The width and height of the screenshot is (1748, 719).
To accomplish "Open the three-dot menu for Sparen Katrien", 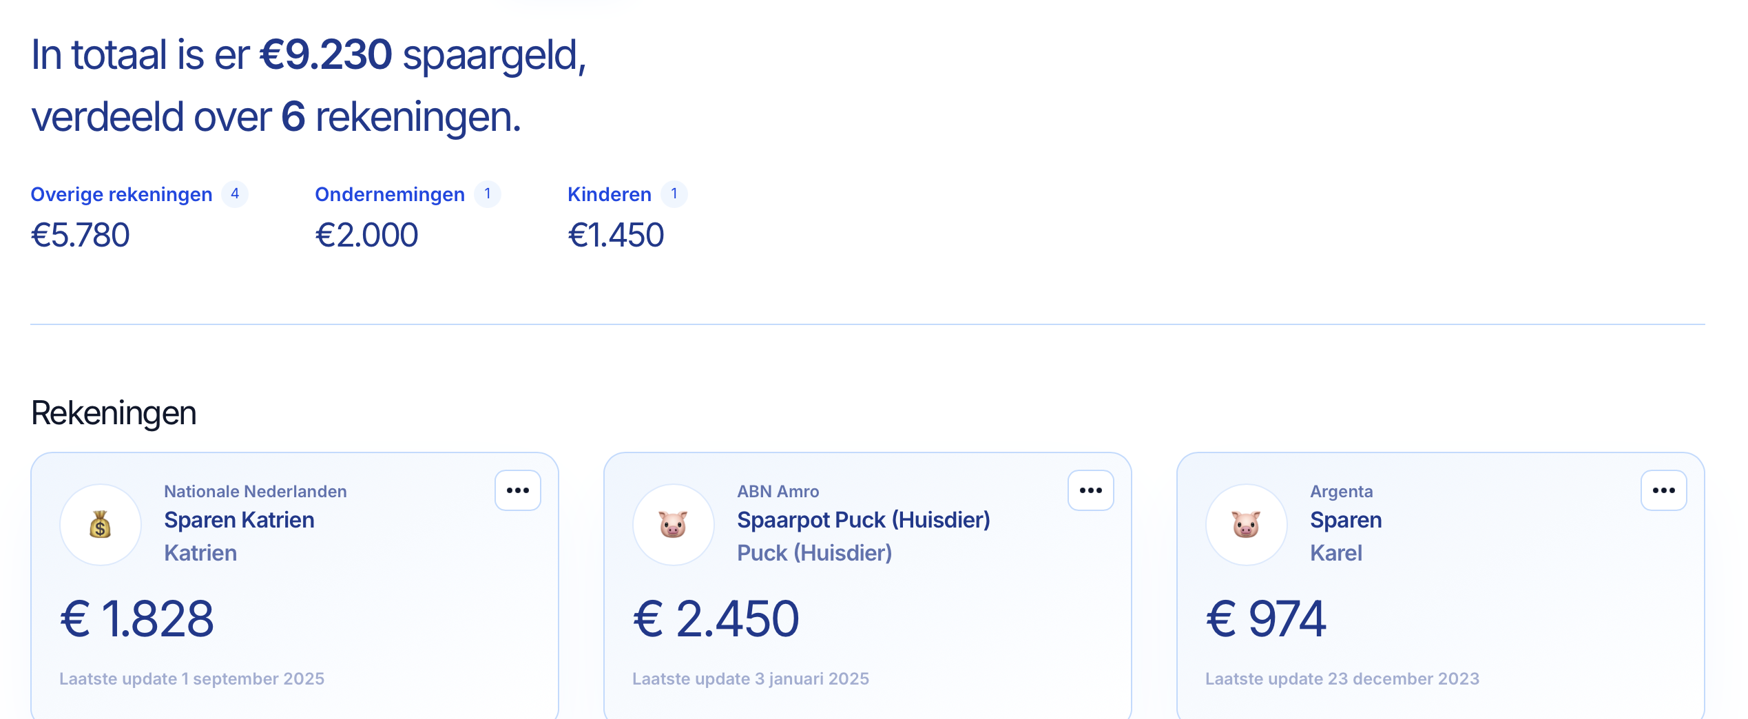I will pos(518,490).
